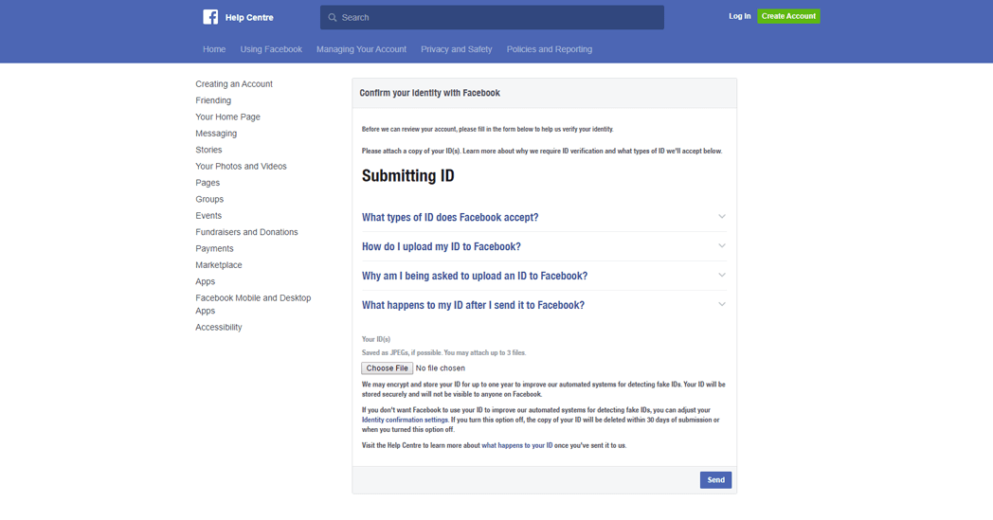Expand 'Why am I being asked to upload an ID'
Image resolution: width=993 pixels, height=520 pixels.
[x=475, y=276]
